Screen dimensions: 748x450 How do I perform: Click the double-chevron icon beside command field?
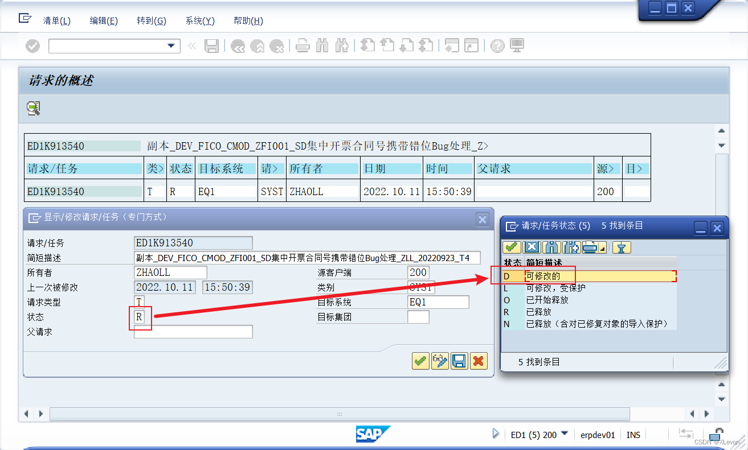[192, 46]
